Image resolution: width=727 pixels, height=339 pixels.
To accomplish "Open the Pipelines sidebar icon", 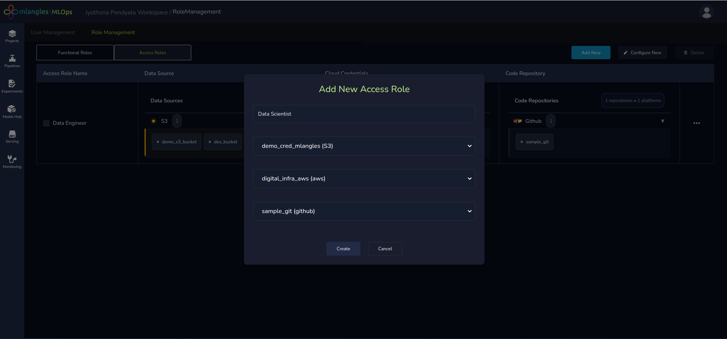I will 12,61.
